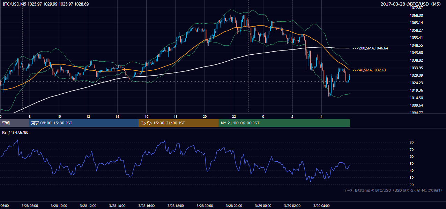Click RSI level 80 axis label
This screenshot has width=446, height=209.
click(x=412, y=142)
